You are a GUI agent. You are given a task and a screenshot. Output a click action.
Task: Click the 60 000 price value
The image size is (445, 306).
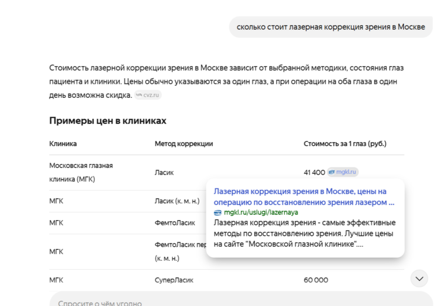point(316,280)
